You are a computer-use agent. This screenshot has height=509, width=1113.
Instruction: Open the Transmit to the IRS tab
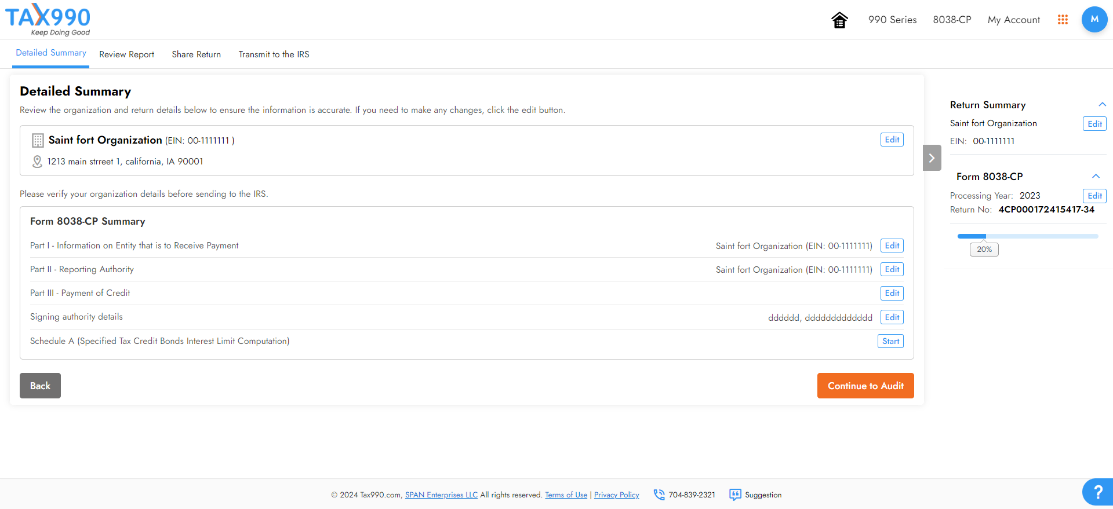(274, 54)
